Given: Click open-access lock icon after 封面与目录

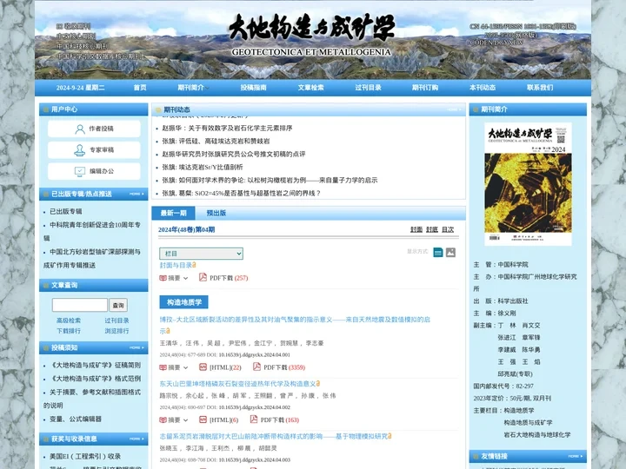Looking at the screenshot, I should tap(194, 265).
